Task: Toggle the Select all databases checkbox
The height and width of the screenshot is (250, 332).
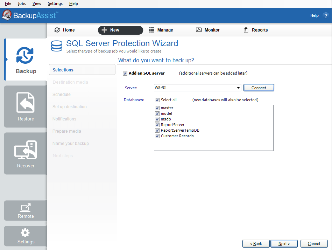Action: click(157, 100)
